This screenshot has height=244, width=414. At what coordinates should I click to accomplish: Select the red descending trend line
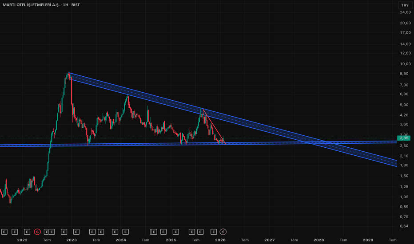pos(214,126)
